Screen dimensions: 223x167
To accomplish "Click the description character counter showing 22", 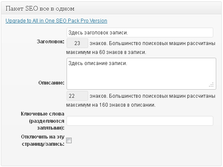I will [x=77, y=96].
